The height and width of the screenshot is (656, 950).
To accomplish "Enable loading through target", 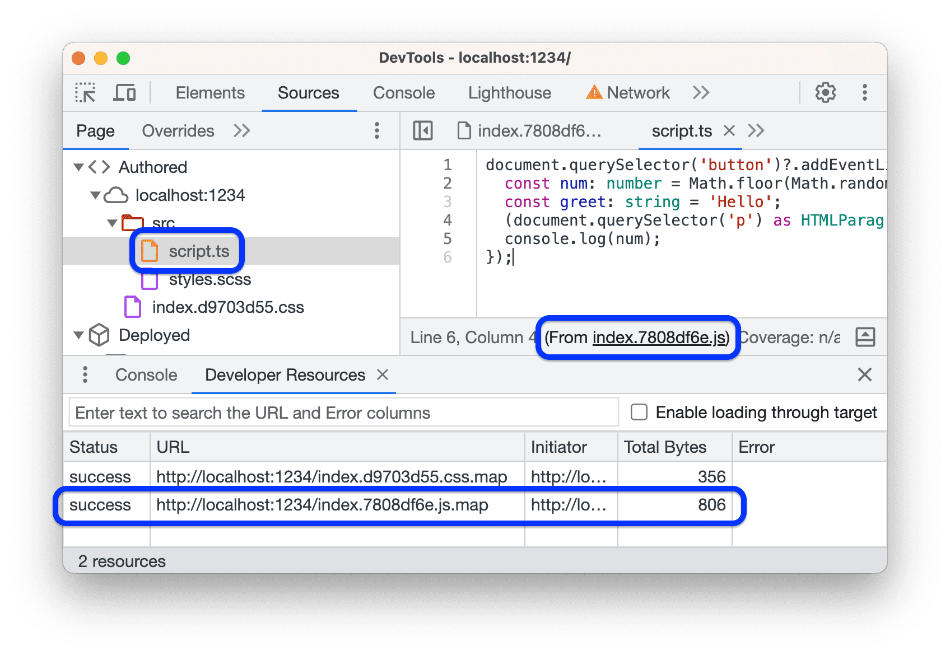I will pyautogui.click(x=639, y=412).
